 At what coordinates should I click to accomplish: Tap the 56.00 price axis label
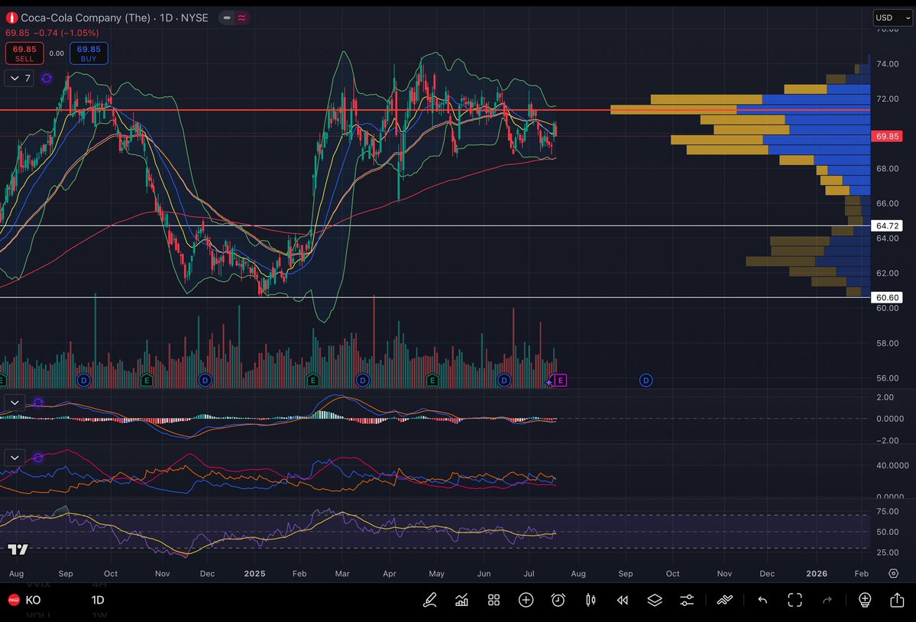click(x=888, y=378)
